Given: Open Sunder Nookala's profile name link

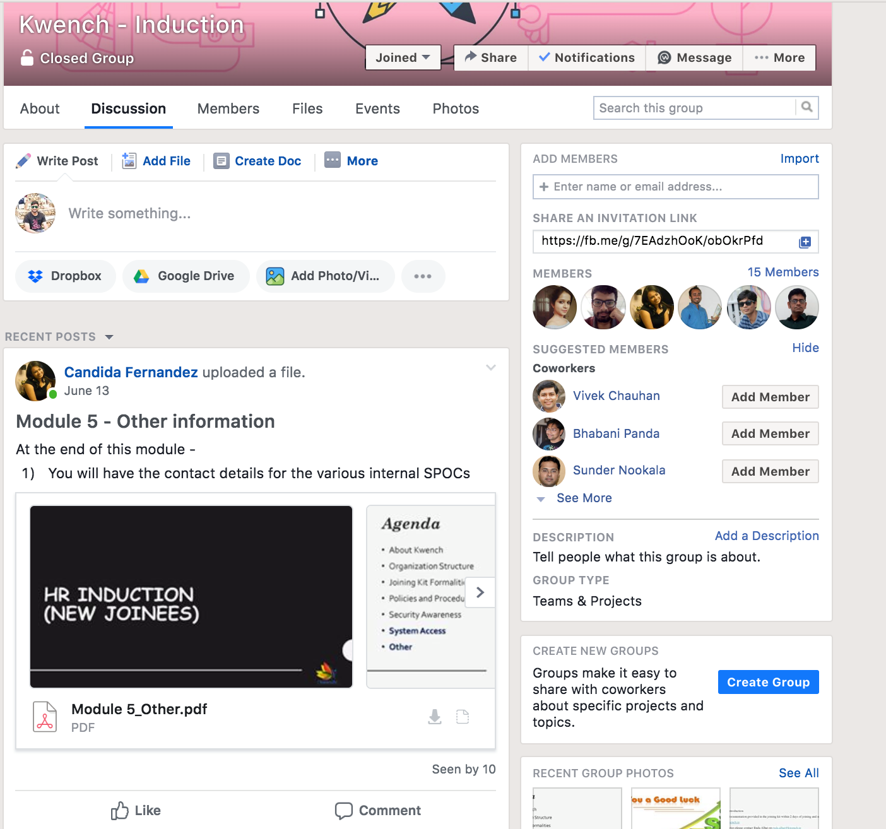Looking at the screenshot, I should coord(619,470).
